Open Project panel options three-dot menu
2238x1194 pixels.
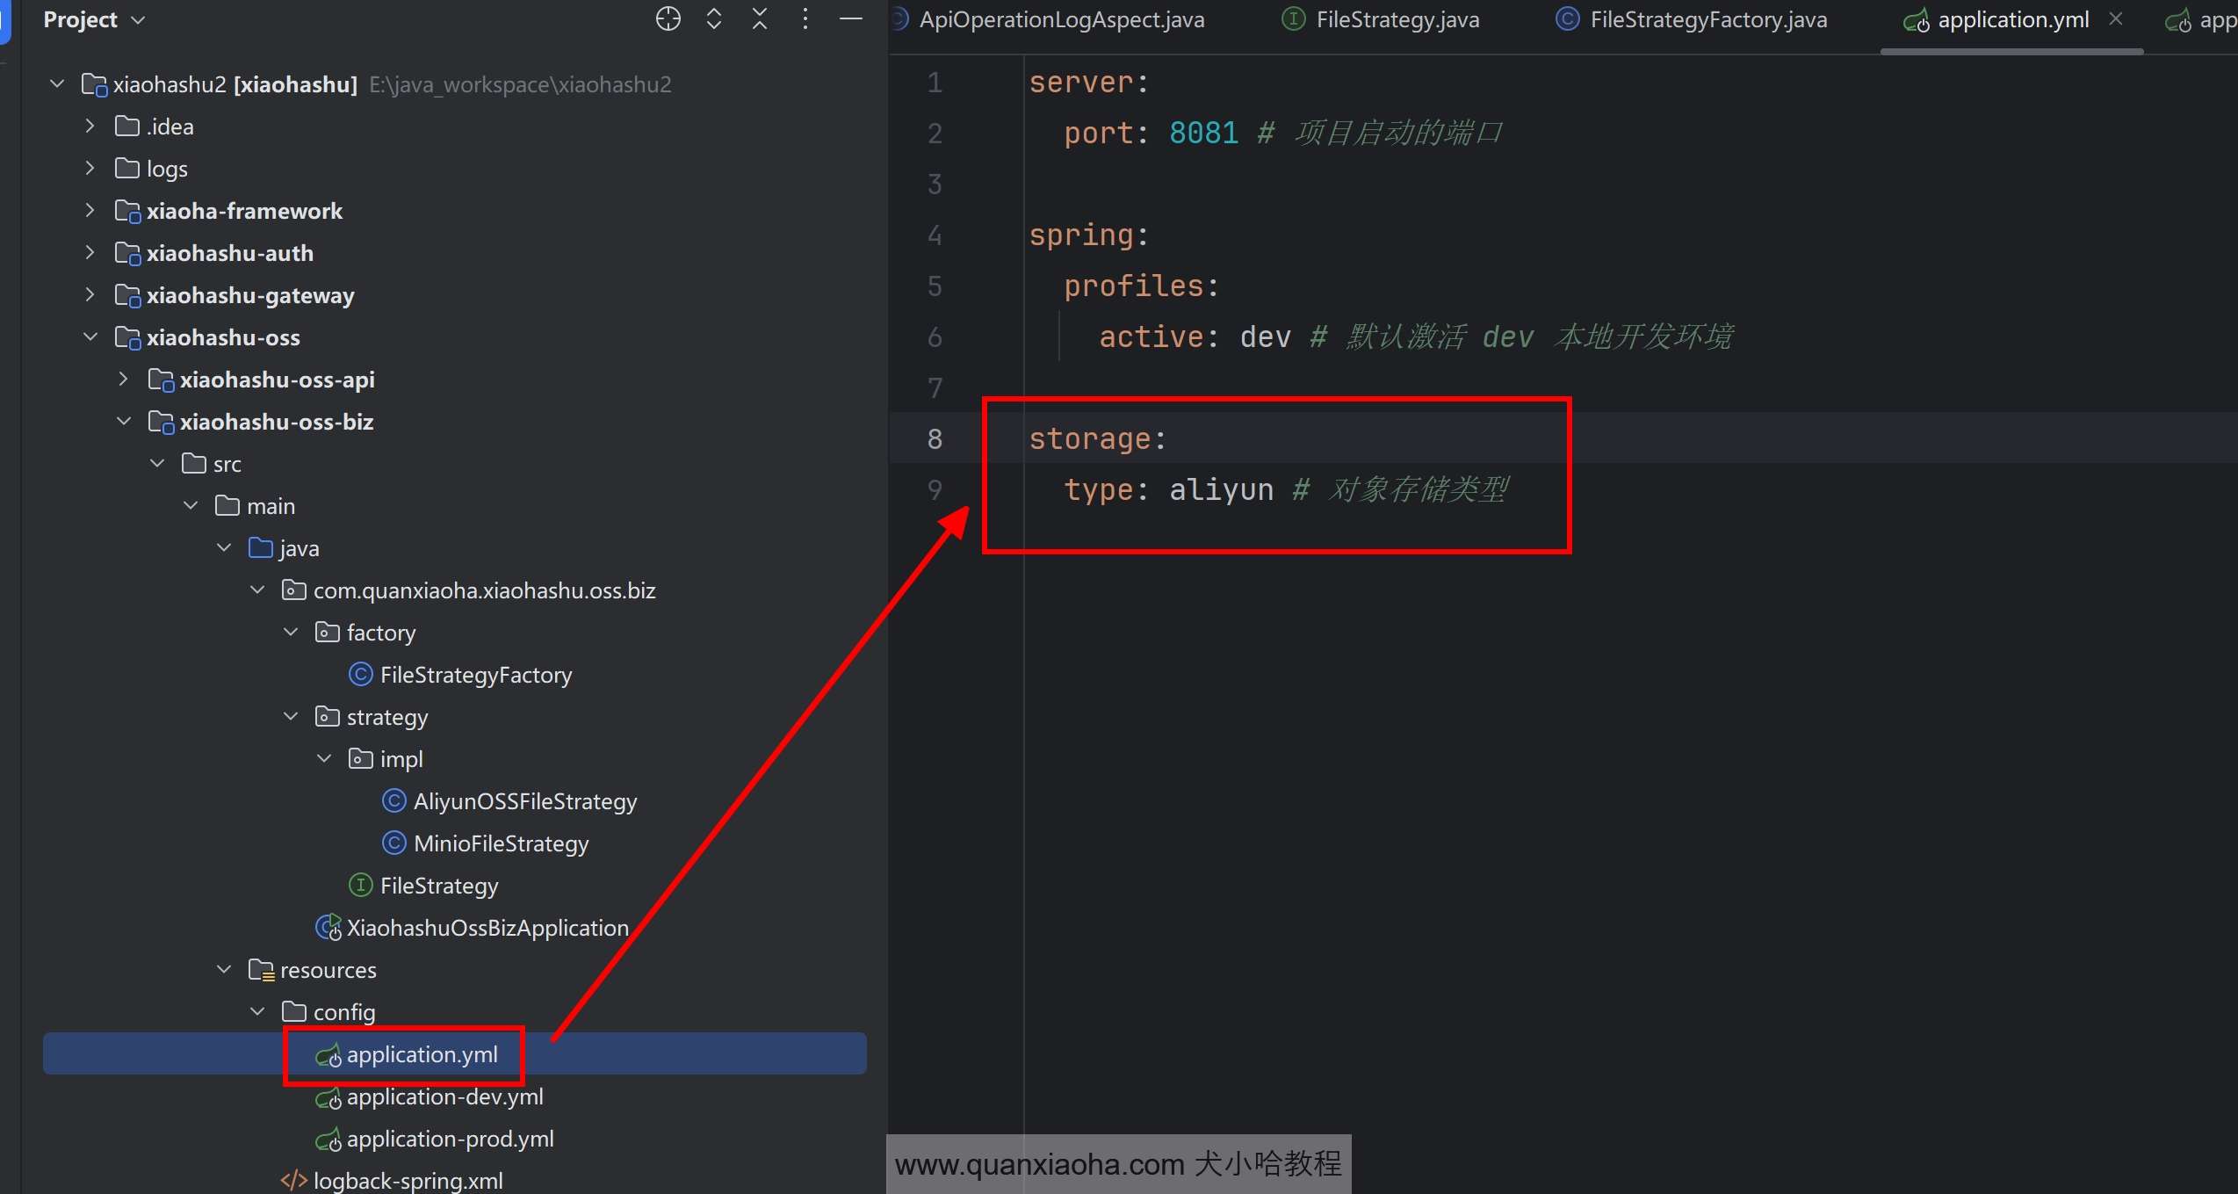tap(805, 18)
